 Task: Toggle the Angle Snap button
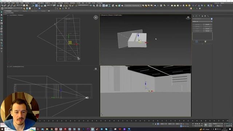[67, 5]
